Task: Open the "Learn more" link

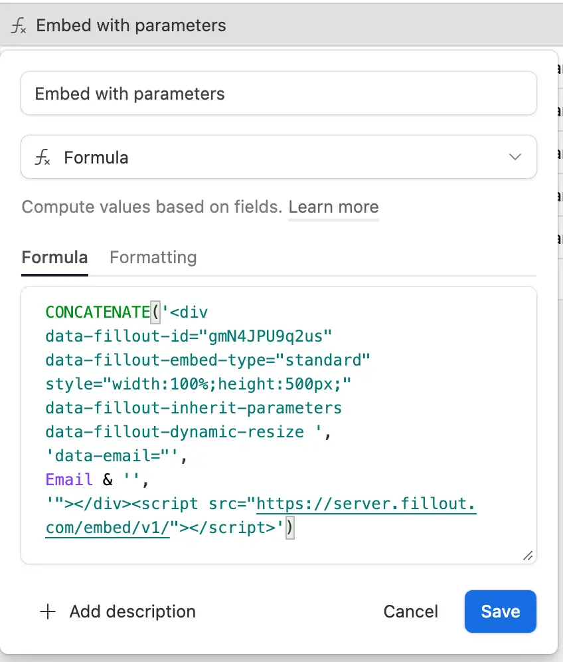Action: (x=333, y=207)
